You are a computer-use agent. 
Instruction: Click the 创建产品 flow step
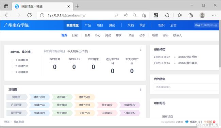point(39,105)
